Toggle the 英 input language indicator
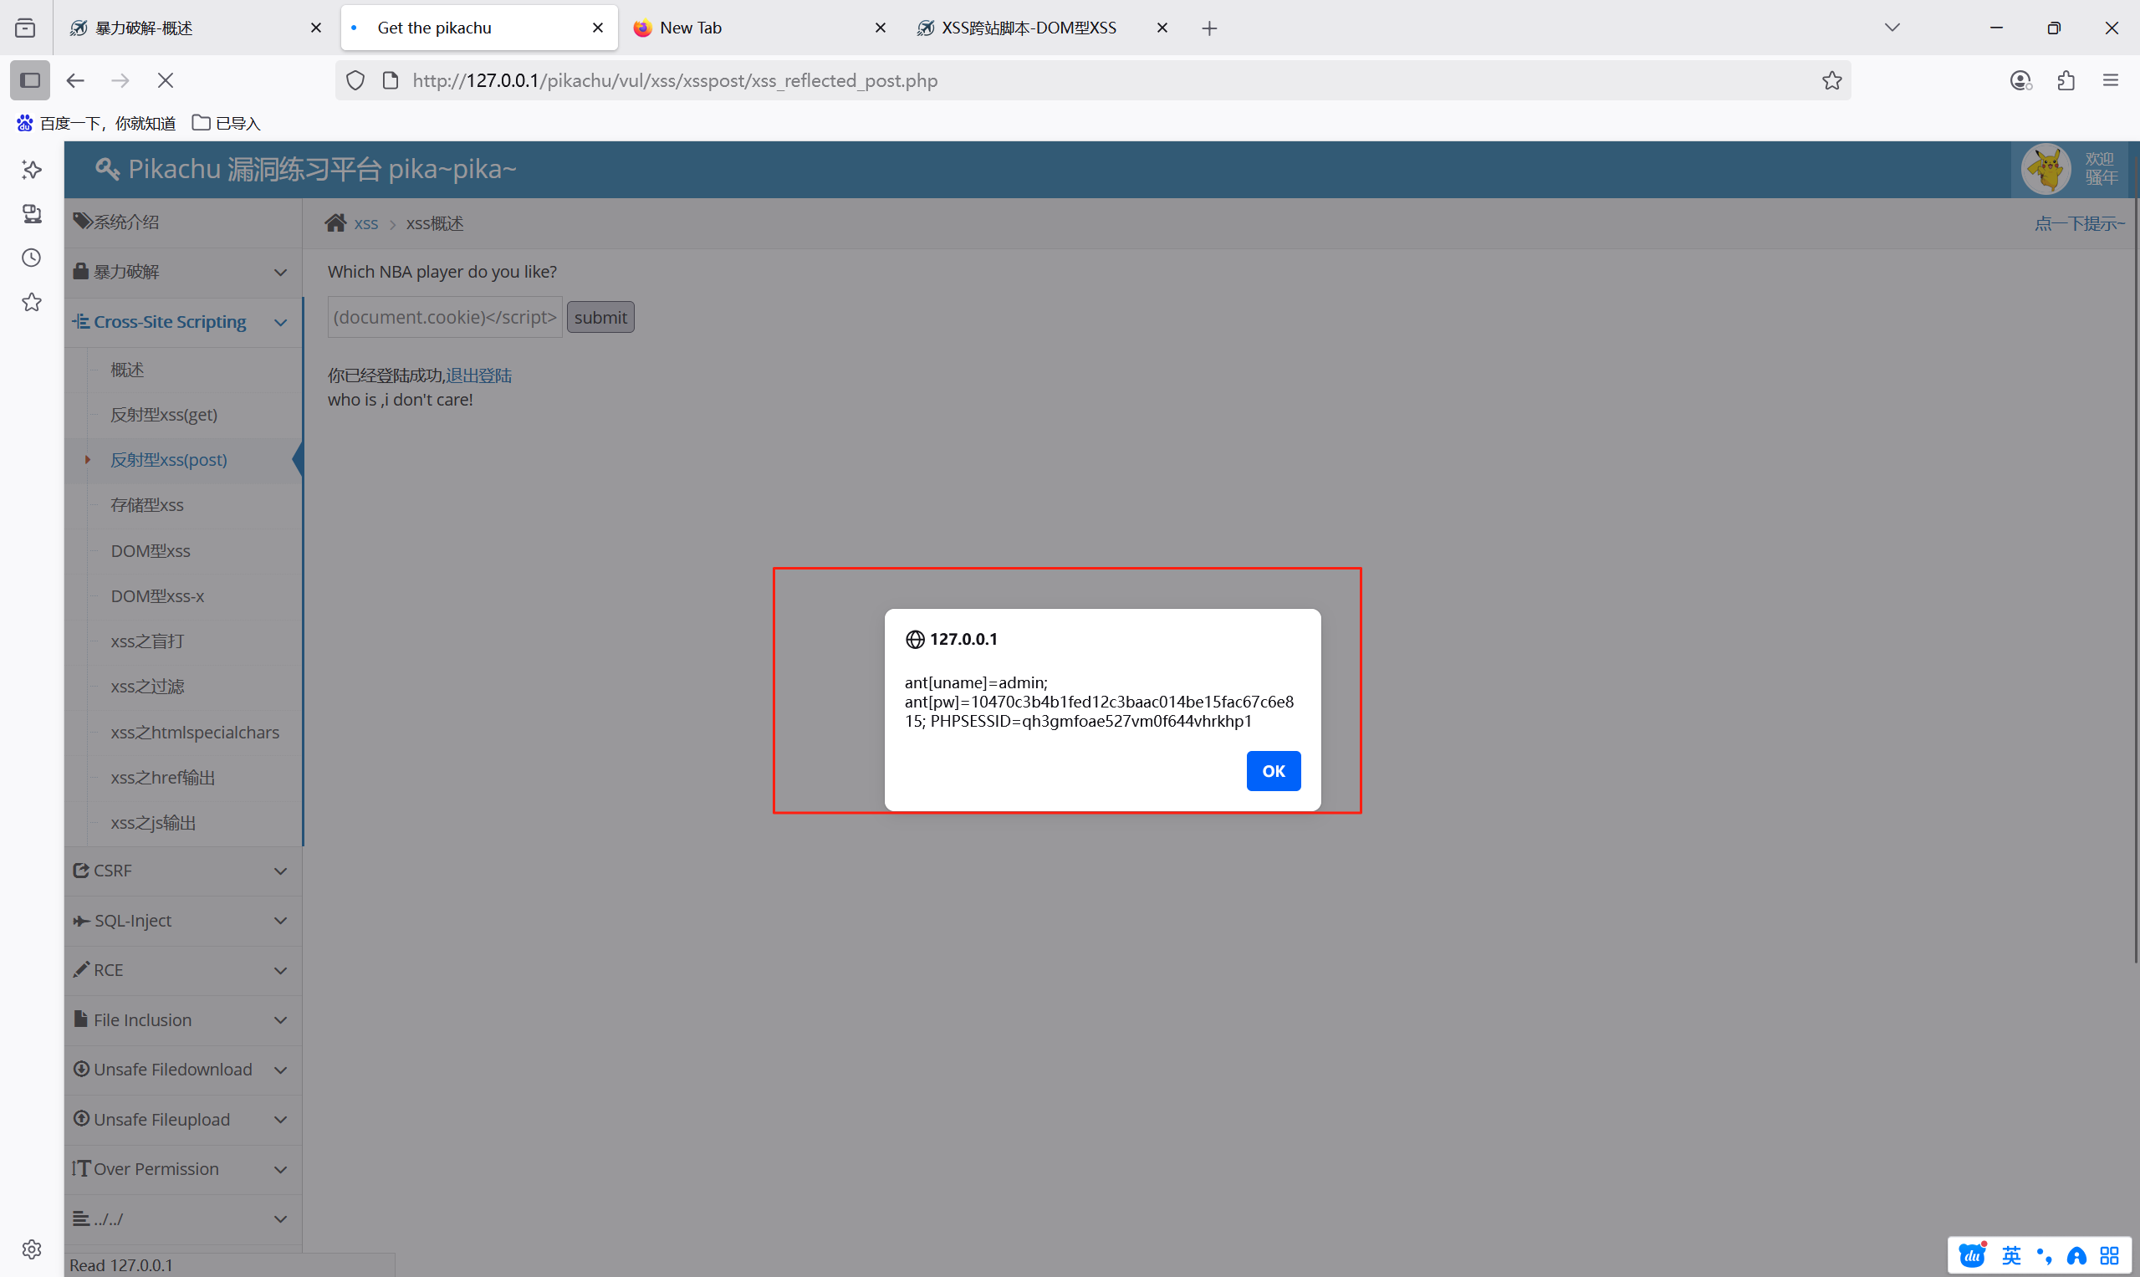Screen dimensions: 2140x1277 2011,1255
